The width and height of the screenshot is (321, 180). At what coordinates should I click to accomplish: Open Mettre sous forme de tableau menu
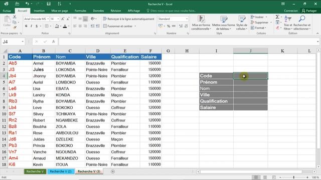click(224, 23)
